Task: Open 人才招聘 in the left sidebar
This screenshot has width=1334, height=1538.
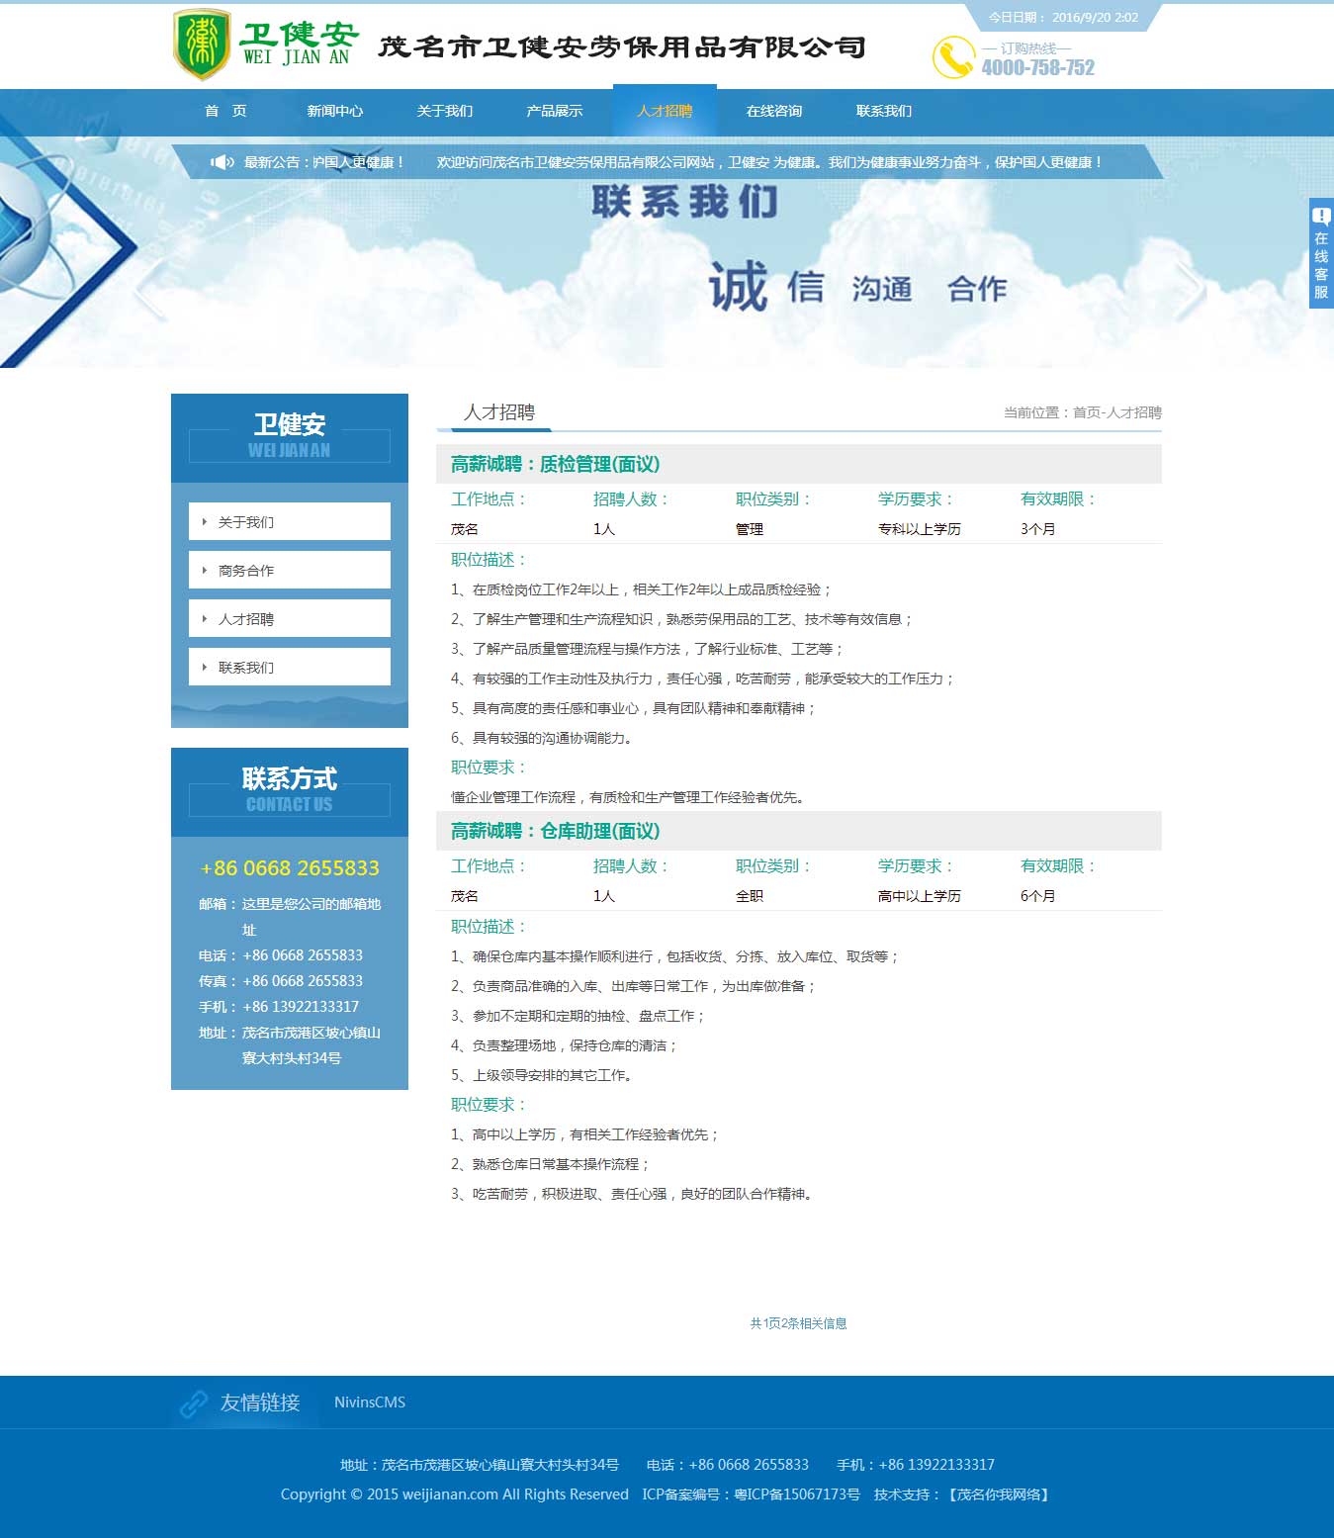Action: click(x=246, y=619)
